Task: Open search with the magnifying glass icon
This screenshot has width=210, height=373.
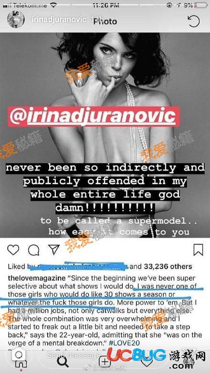Action: [x=63, y=362]
